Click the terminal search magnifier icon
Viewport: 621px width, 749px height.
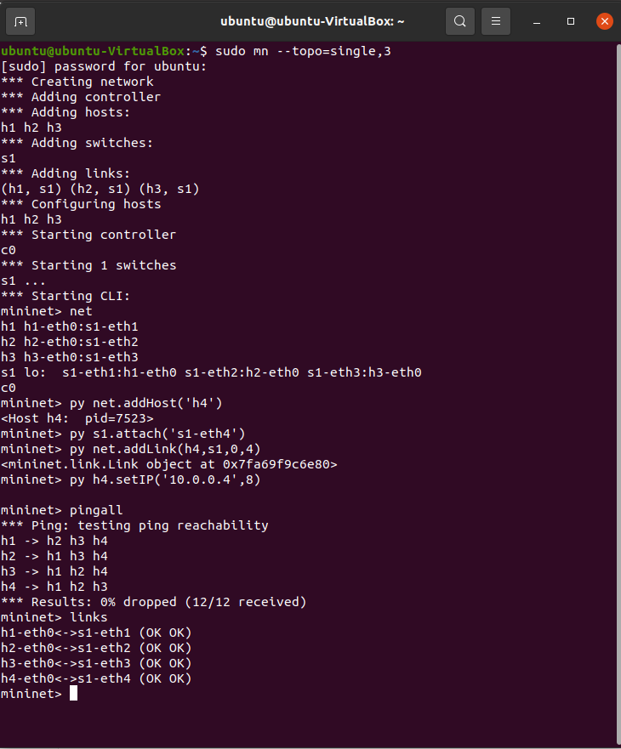point(459,21)
